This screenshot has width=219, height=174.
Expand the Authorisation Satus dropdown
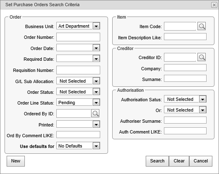[203, 99]
